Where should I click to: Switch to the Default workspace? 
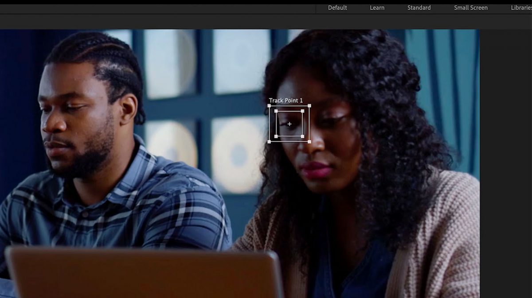(x=337, y=8)
